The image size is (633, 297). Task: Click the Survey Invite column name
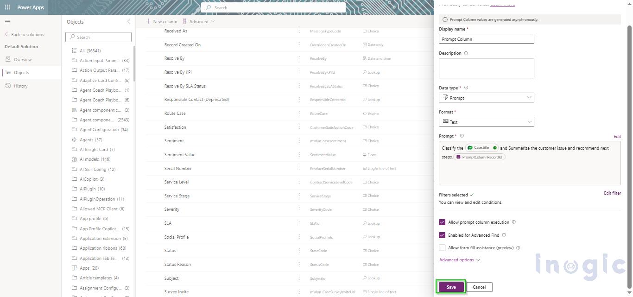[177, 292]
